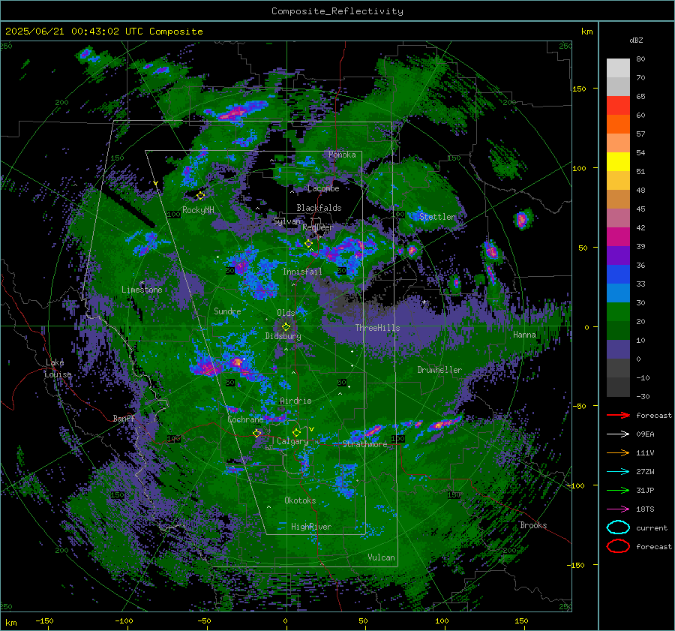The width and height of the screenshot is (675, 631).
Task: Click the Sylvan city label
Action: click(x=287, y=221)
